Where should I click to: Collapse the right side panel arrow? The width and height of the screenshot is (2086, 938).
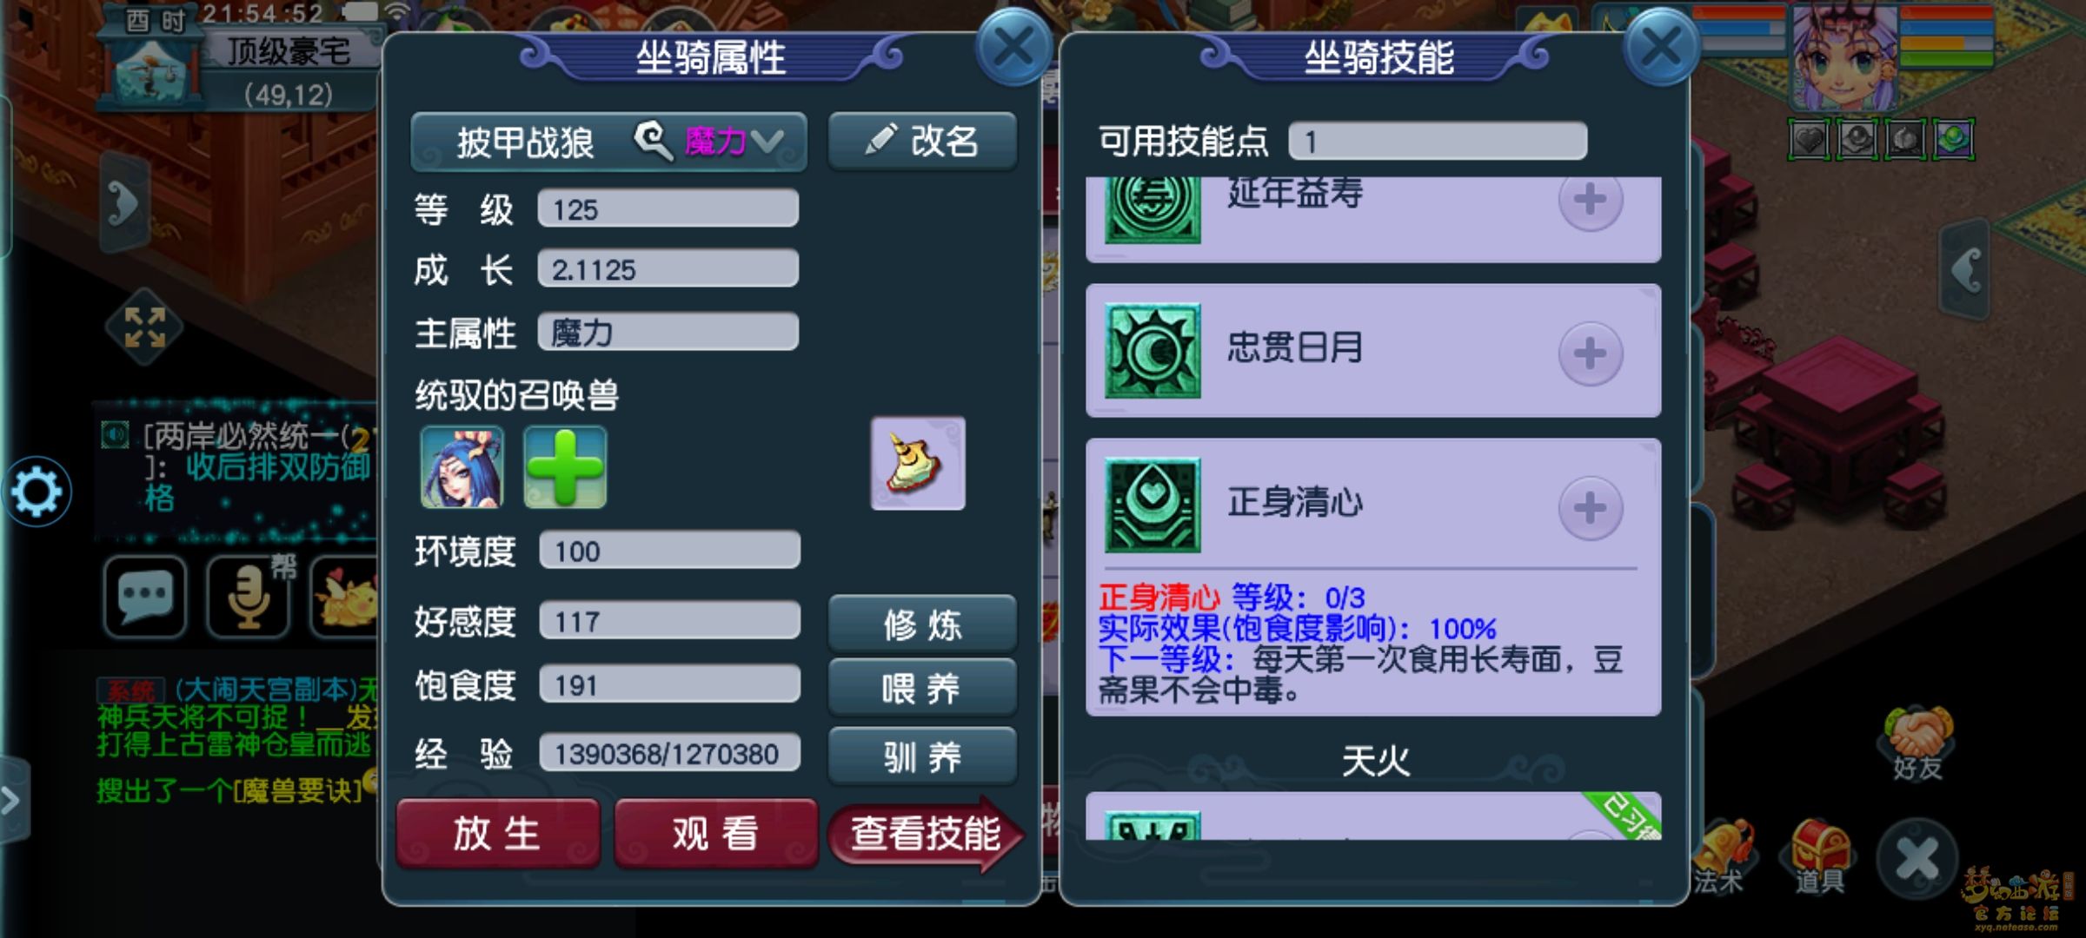(x=1966, y=270)
